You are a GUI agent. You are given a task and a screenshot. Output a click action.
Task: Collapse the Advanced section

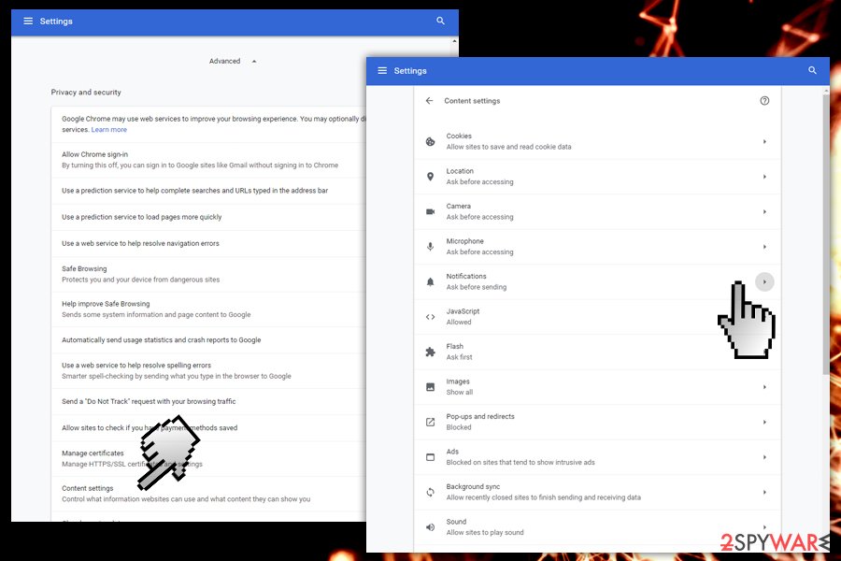tap(233, 61)
